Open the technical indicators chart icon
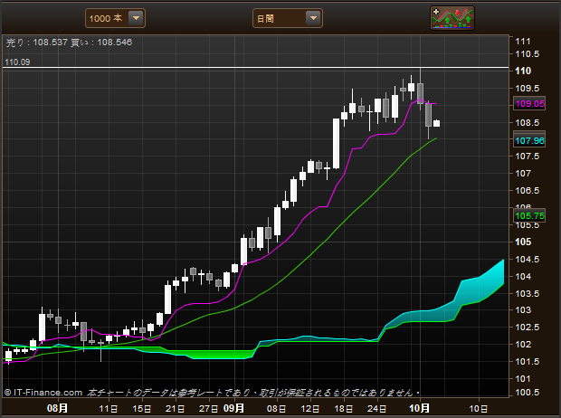 [x=452, y=18]
